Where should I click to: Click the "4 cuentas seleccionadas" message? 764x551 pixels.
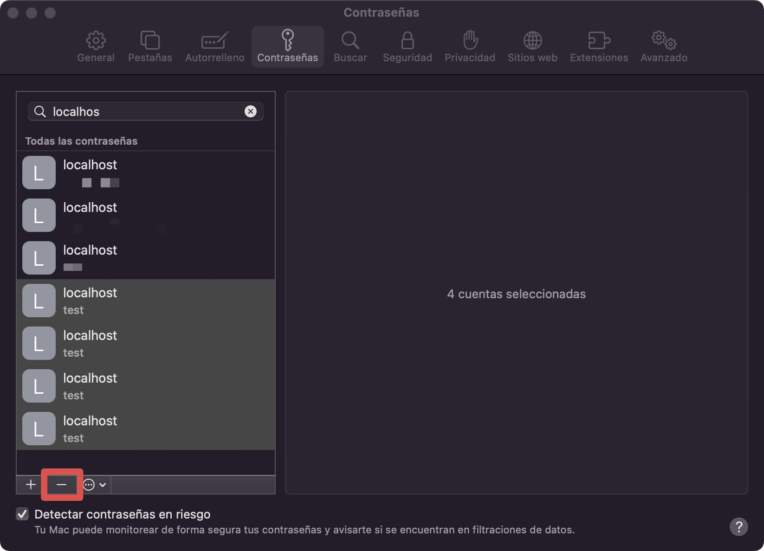[516, 294]
